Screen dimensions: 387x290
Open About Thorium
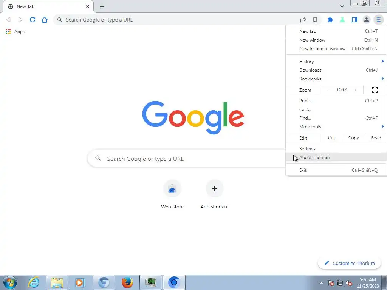336,157
